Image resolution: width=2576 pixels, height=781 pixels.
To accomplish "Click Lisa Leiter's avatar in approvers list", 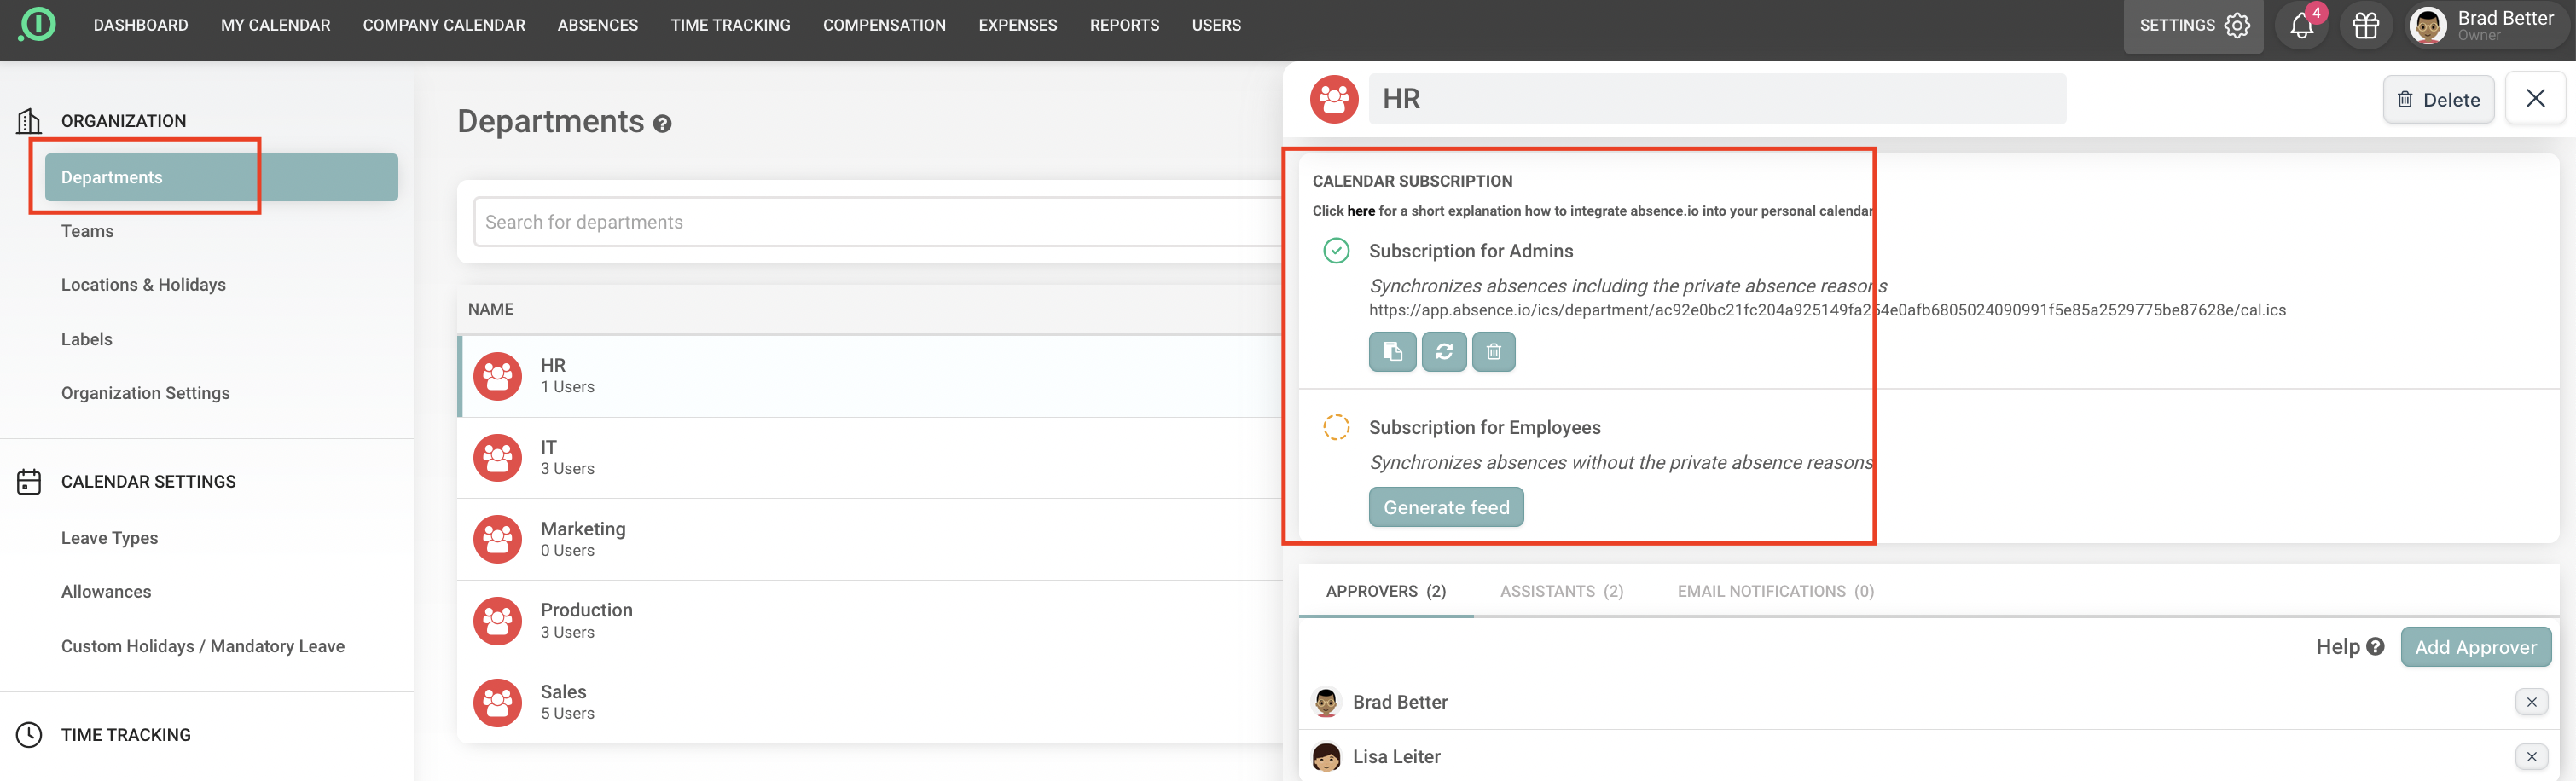I will pyautogui.click(x=1326, y=757).
